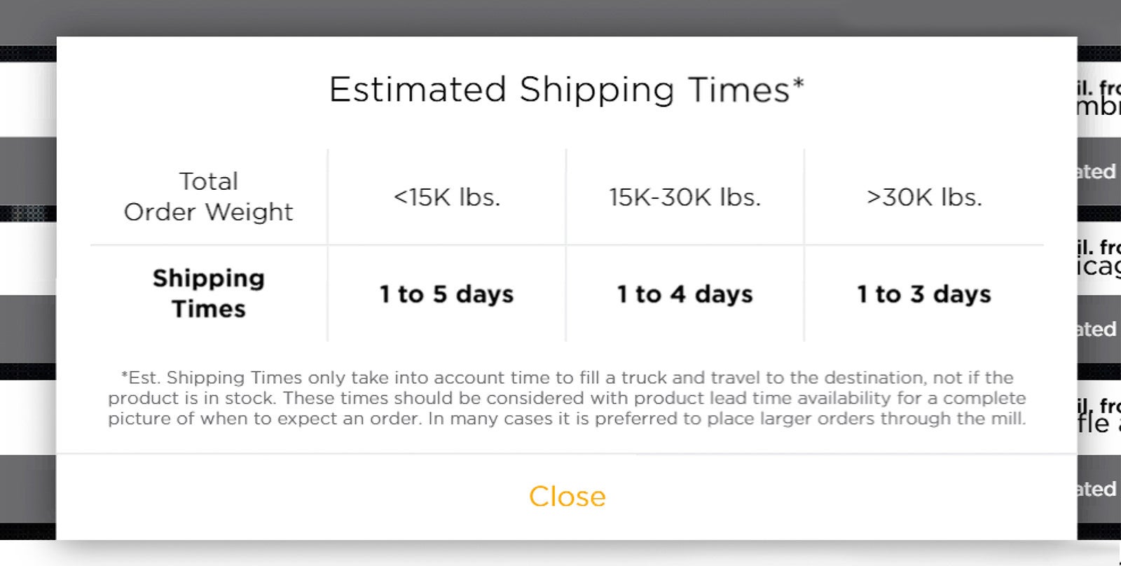Click the partial 'mbr' text behind dialog
This screenshot has height=566, width=1121.
(1099, 106)
